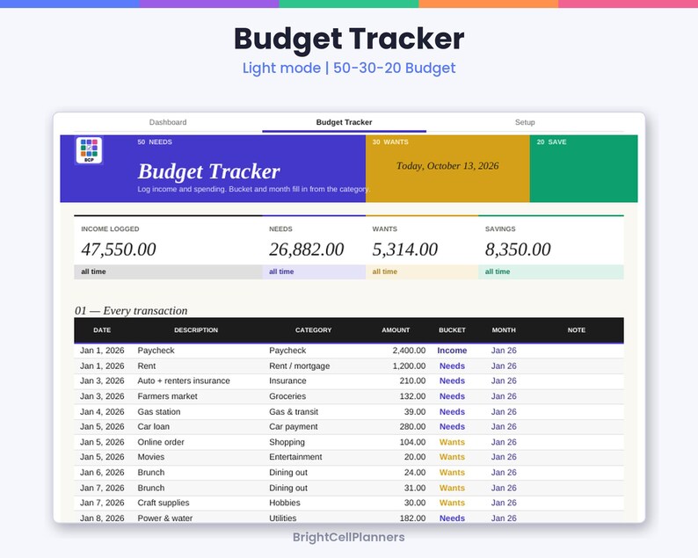Click the amount 2,400.00 in Paycheck row

pos(409,351)
